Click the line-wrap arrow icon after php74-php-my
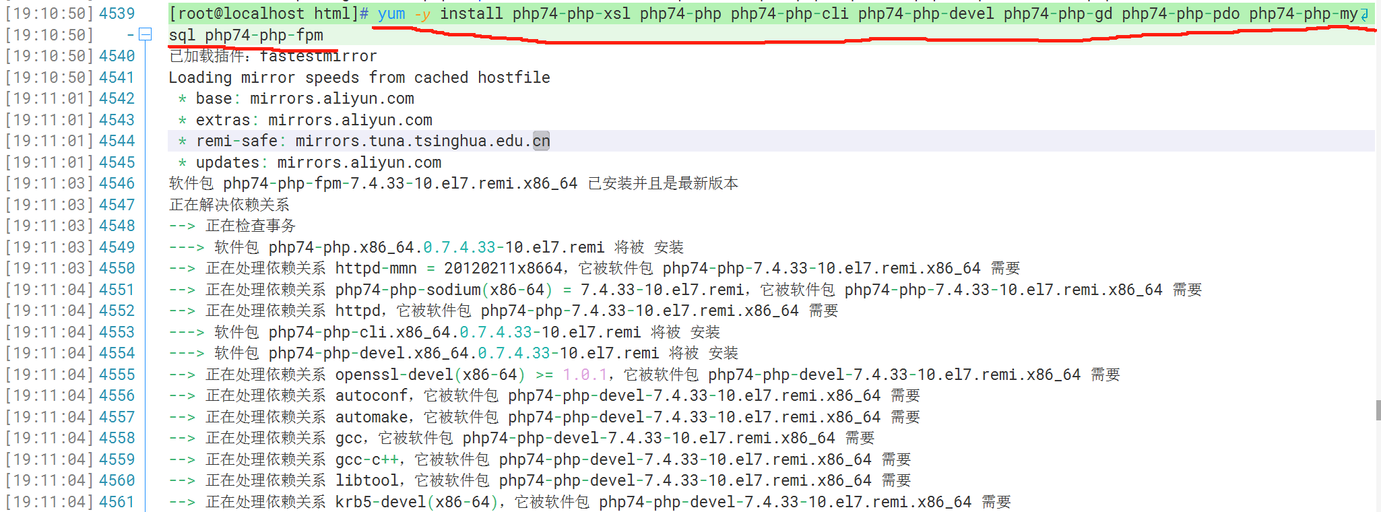 click(1364, 14)
